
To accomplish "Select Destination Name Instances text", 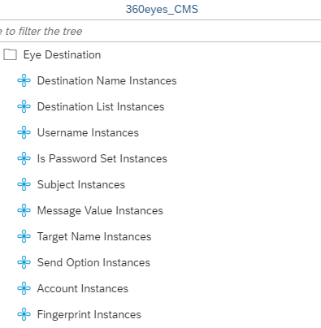I will (x=106, y=80).
